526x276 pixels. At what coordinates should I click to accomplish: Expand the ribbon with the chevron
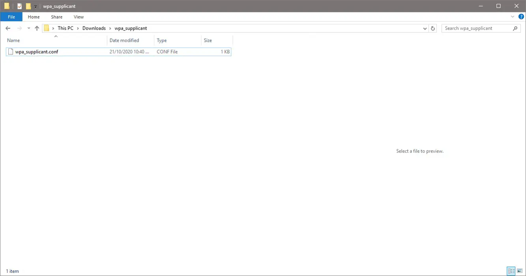tap(513, 17)
